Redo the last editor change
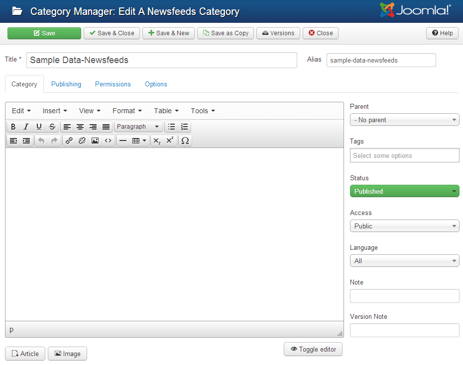This screenshot has width=463, height=365. (x=54, y=141)
